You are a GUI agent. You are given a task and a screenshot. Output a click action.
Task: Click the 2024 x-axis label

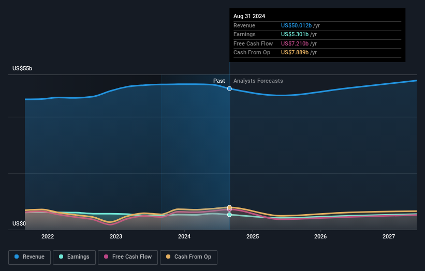tap(184, 237)
